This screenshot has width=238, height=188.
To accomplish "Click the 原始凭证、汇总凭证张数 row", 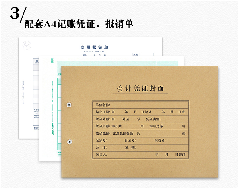I will click(x=140, y=133).
